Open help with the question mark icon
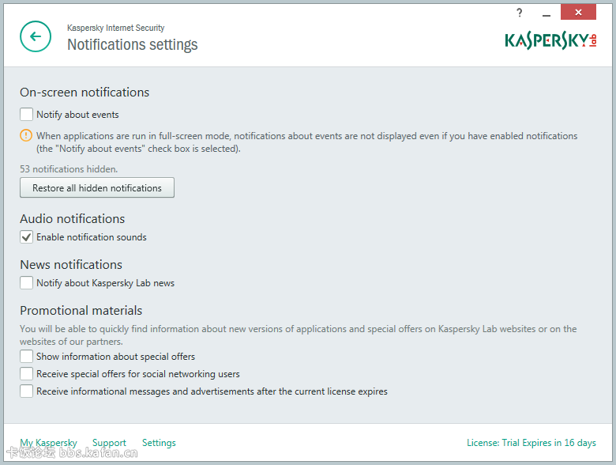This screenshot has height=465, width=616. pos(520,13)
